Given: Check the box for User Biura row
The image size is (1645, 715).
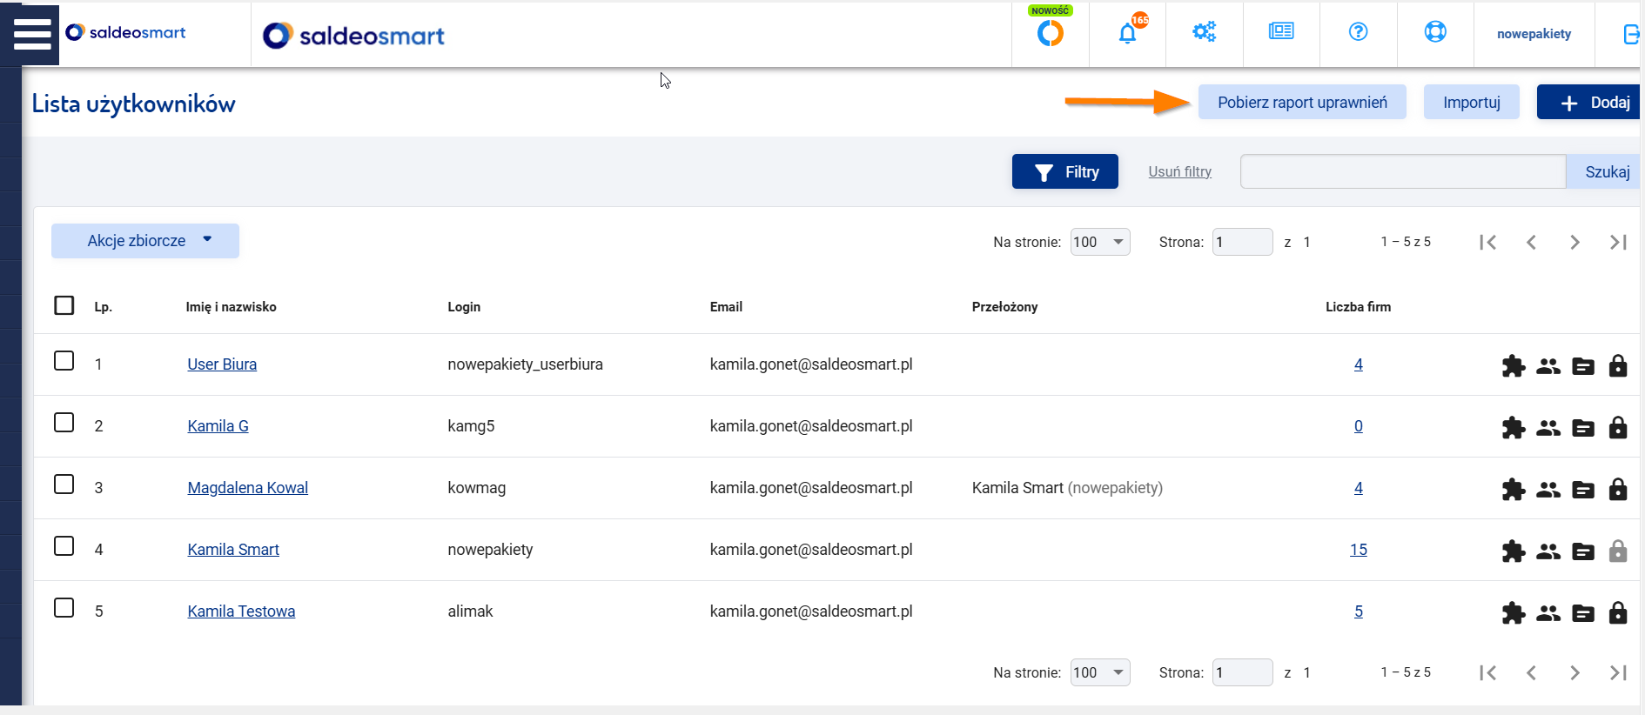Looking at the screenshot, I should coord(64,360).
